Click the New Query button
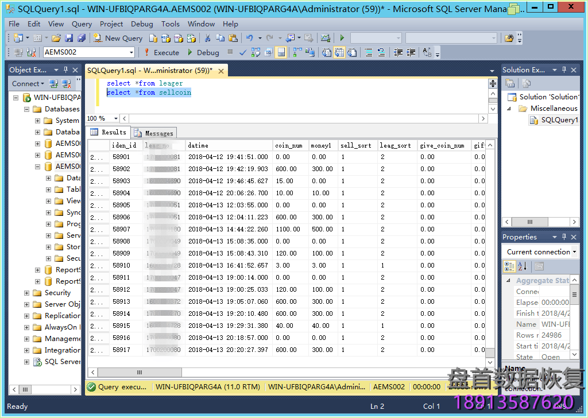 [118, 38]
